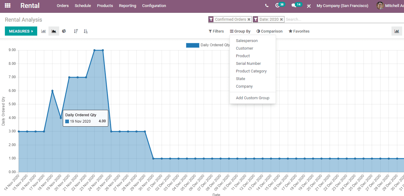Open the apps grid menu
This screenshot has height=196, width=404.
click(x=8, y=5)
